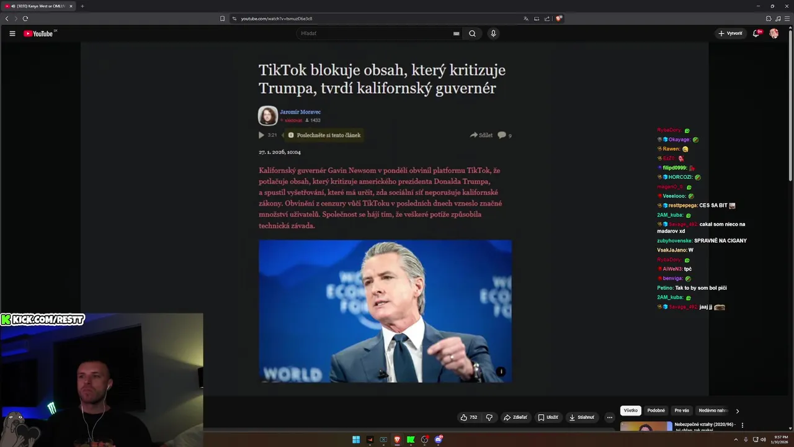The image size is (794, 447).
Task: Select the Nedávno nahrané filter chip
Action: click(x=713, y=410)
